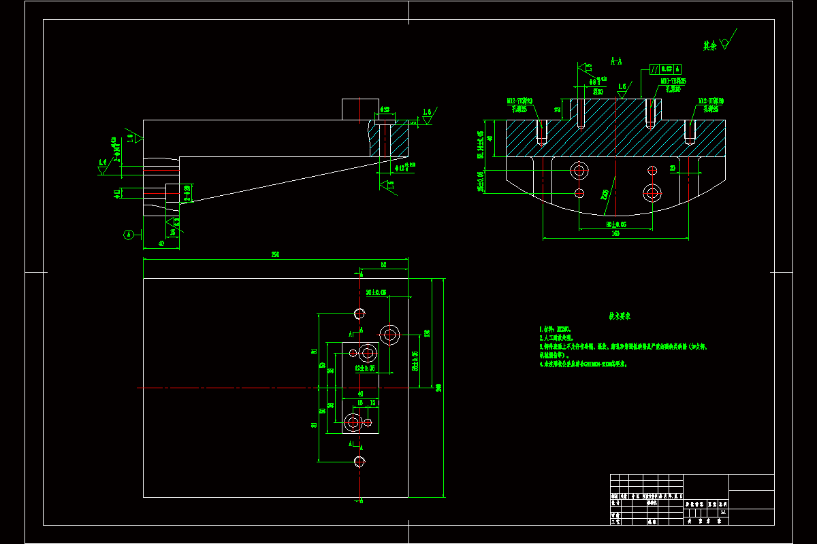
Task: Select the 30±0.05 dimension in plan view
Action: pyautogui.click(x=376, y=292)
